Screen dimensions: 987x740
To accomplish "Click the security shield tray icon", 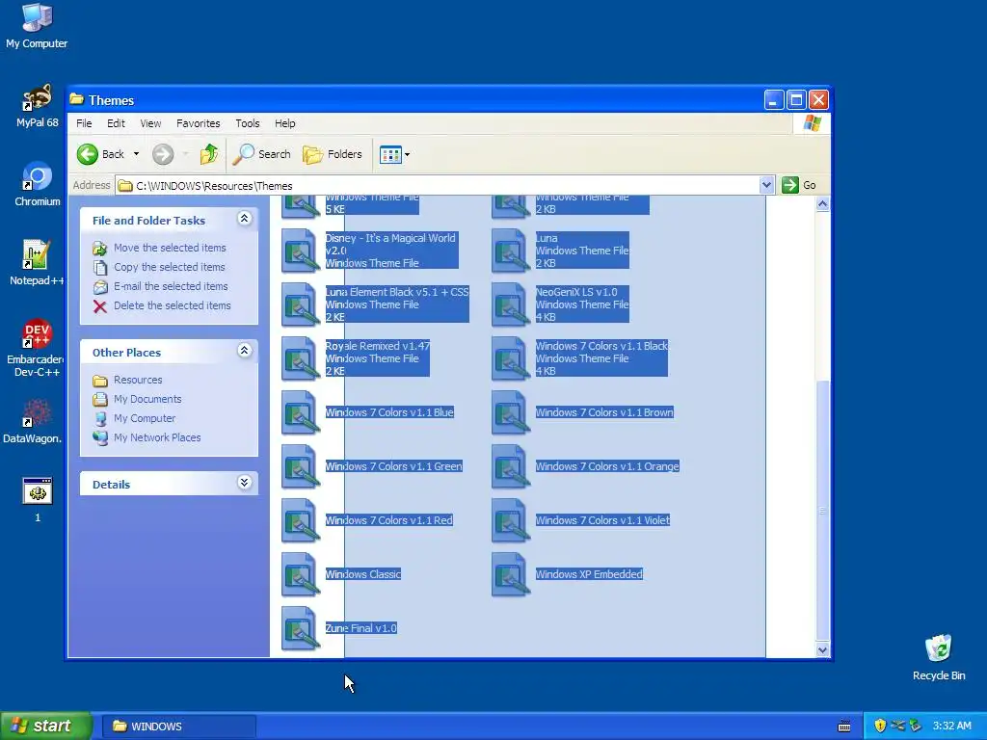I will click(x=880, y=726).
